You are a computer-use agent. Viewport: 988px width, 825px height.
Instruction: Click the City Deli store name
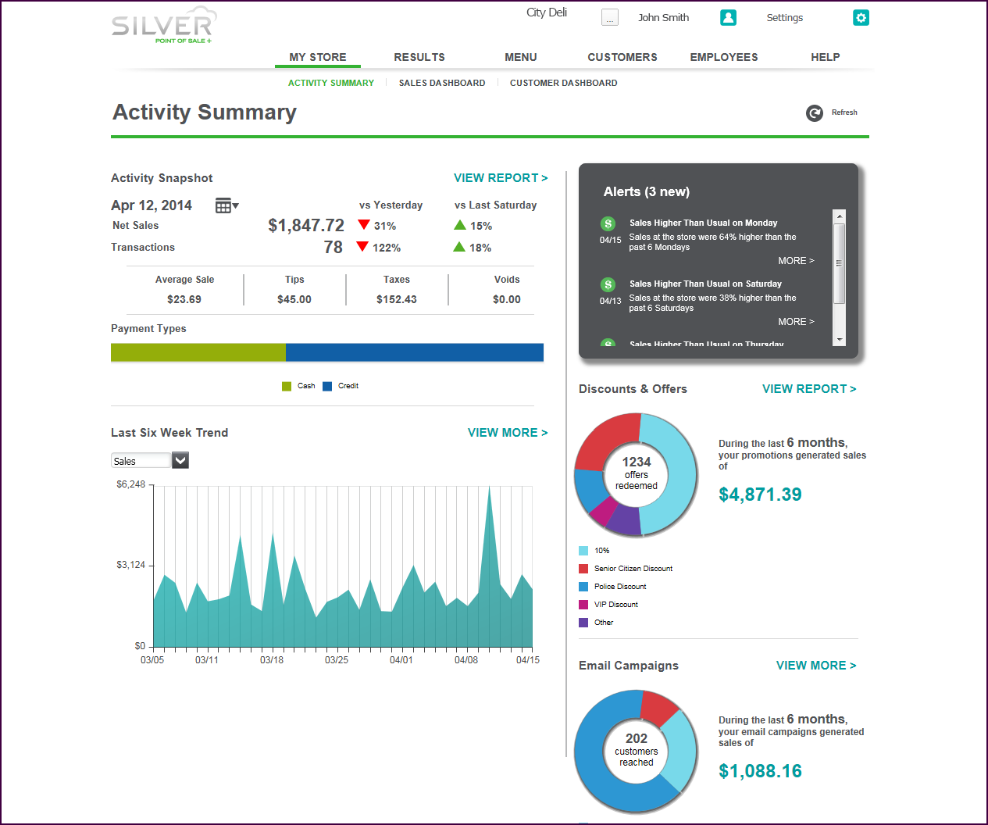tap(547, 12)
